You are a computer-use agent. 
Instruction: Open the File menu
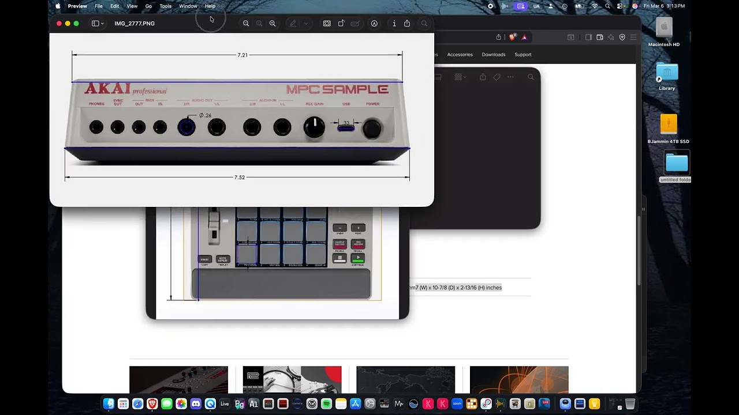coord(99,6)
